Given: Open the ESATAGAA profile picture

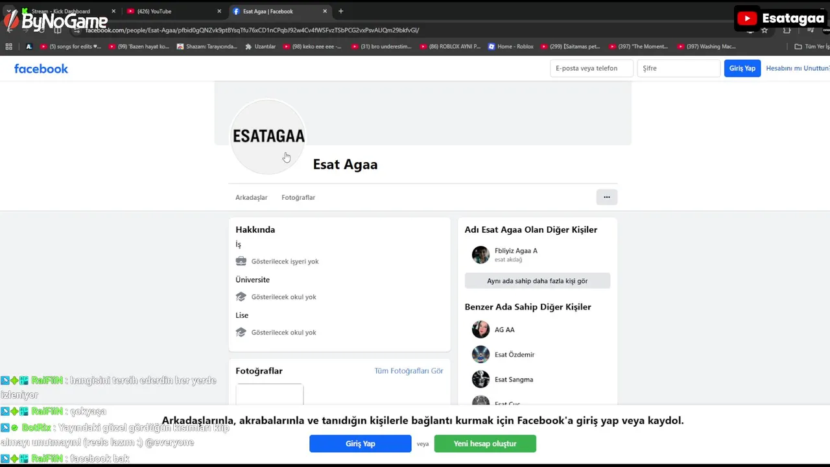Looking at the screenshot, I should tap(268, 137).
